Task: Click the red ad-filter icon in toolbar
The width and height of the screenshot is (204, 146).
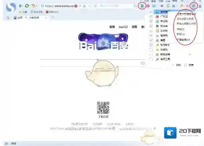Action: click(x=148, y=6)
